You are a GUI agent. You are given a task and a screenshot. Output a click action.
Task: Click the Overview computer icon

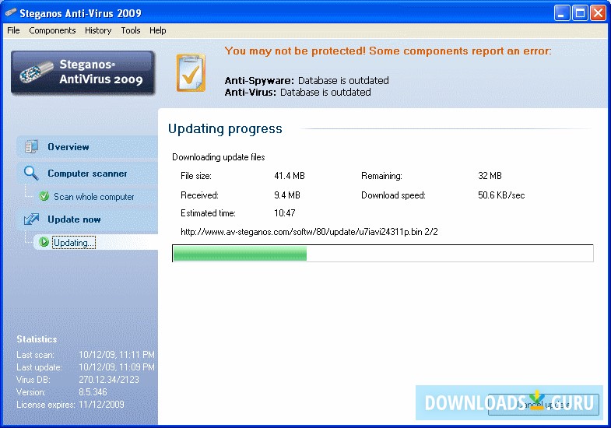point(31,147)
